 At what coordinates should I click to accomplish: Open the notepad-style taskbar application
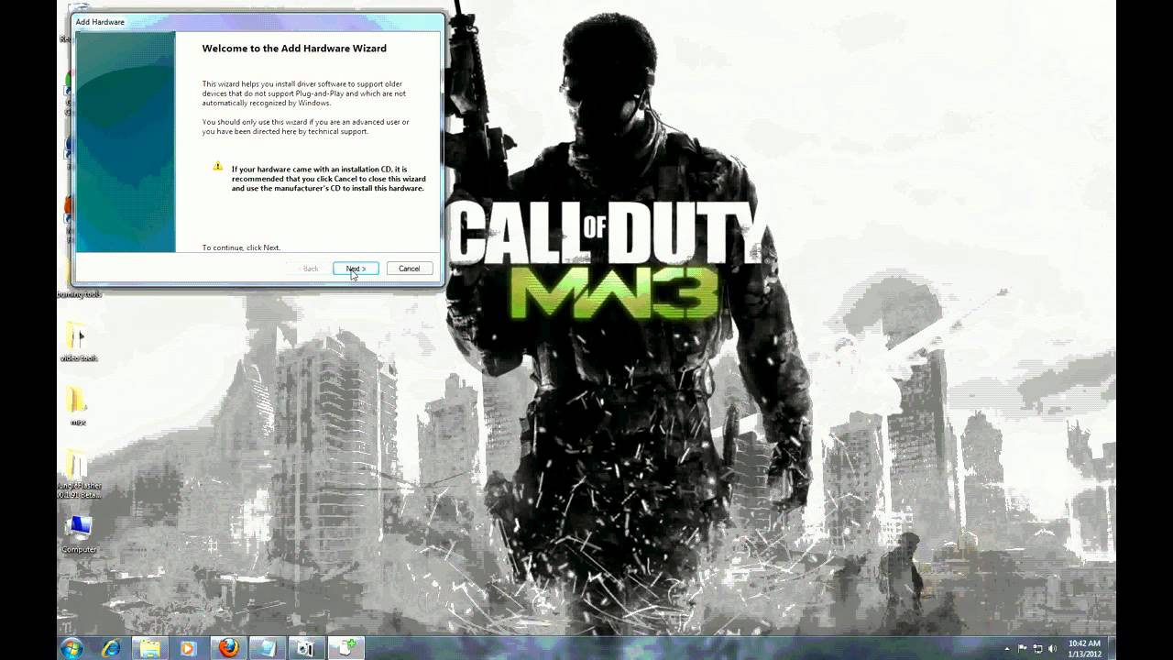click(x=267, y=648)
